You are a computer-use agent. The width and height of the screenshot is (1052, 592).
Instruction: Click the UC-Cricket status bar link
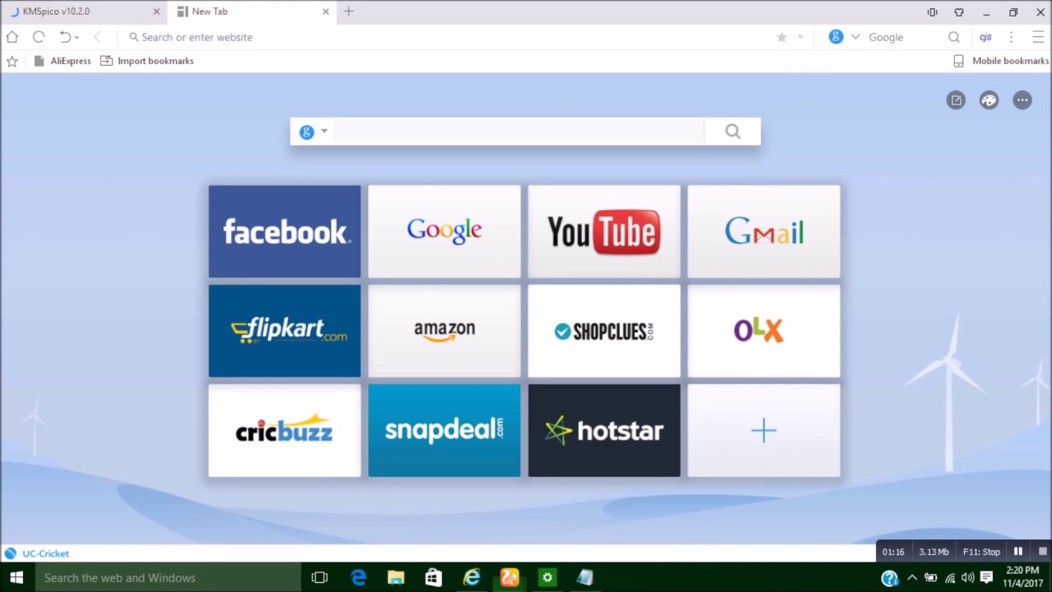[x=37, y=553]
